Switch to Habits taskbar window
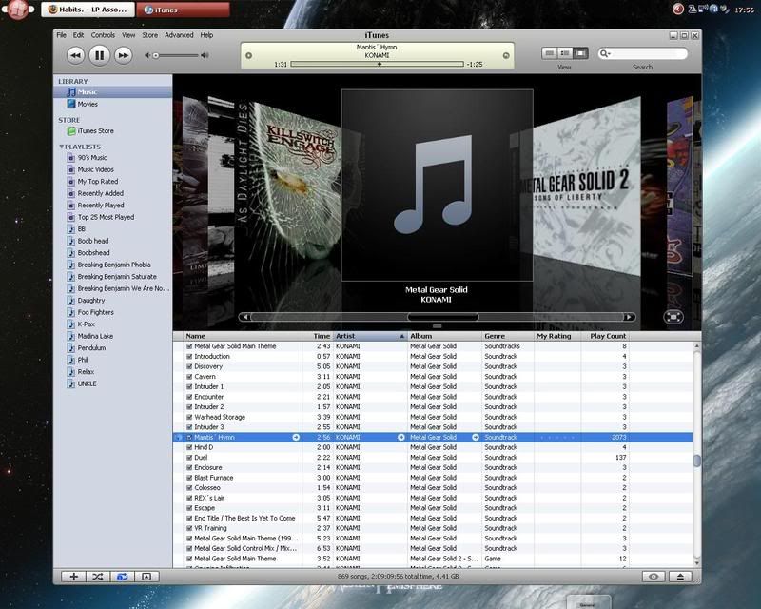This screenshot has width=761, height=609. [88, 10]
